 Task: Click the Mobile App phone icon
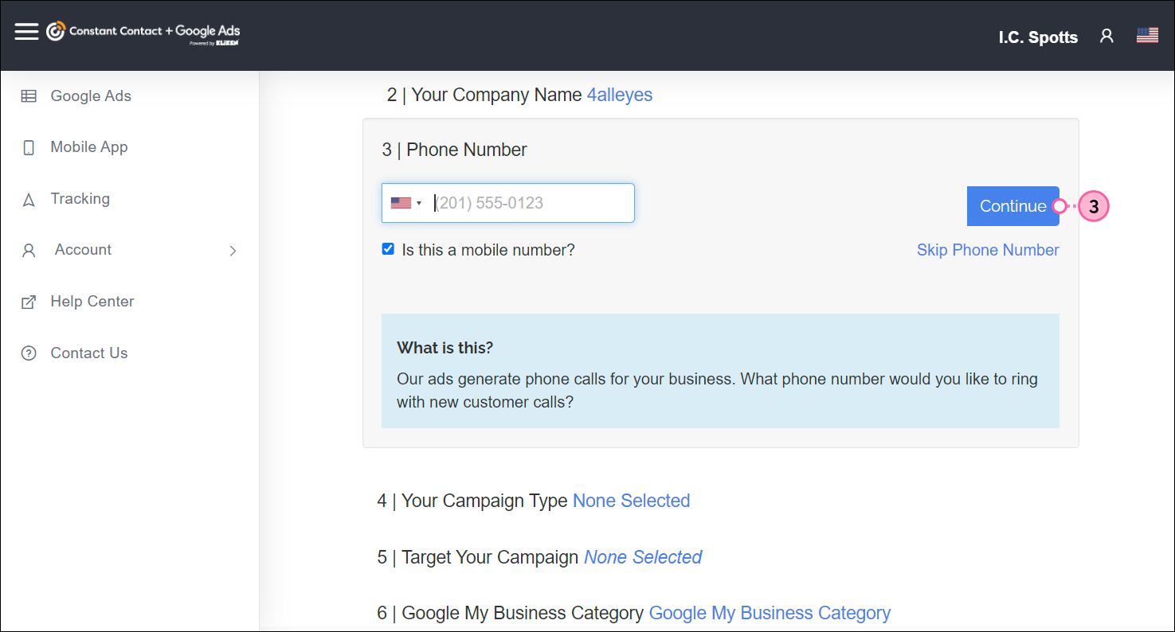coord(29,147)
